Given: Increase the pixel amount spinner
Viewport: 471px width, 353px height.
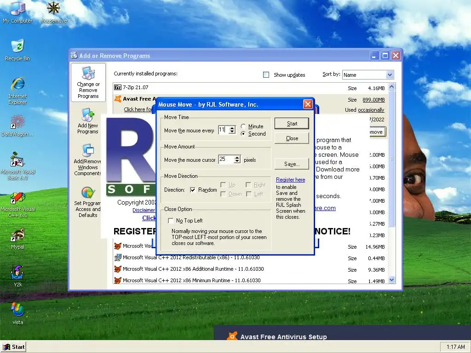Looking at the screenshot, I should tap(237, 157).
